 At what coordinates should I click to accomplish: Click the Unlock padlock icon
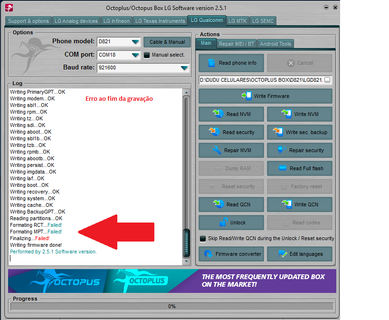224,222
